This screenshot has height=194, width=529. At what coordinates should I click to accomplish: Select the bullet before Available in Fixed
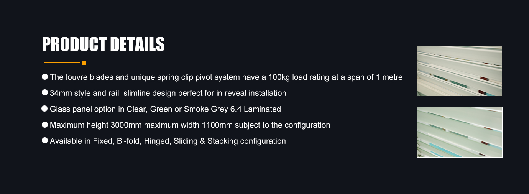coord(45,141)
